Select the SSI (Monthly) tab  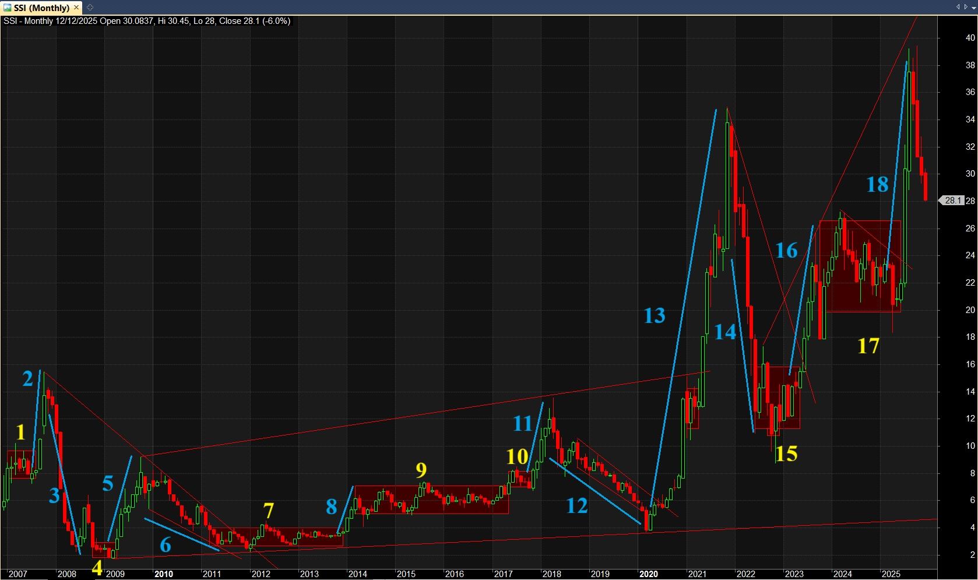point(41,8)
